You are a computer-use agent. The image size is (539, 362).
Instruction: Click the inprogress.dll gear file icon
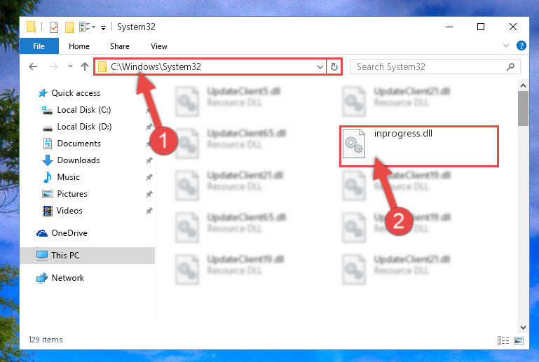tap(354, 144)
